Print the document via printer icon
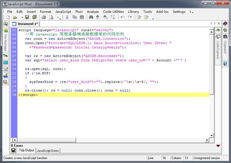This screenshot has width=231, height=163. click(44, 17)
